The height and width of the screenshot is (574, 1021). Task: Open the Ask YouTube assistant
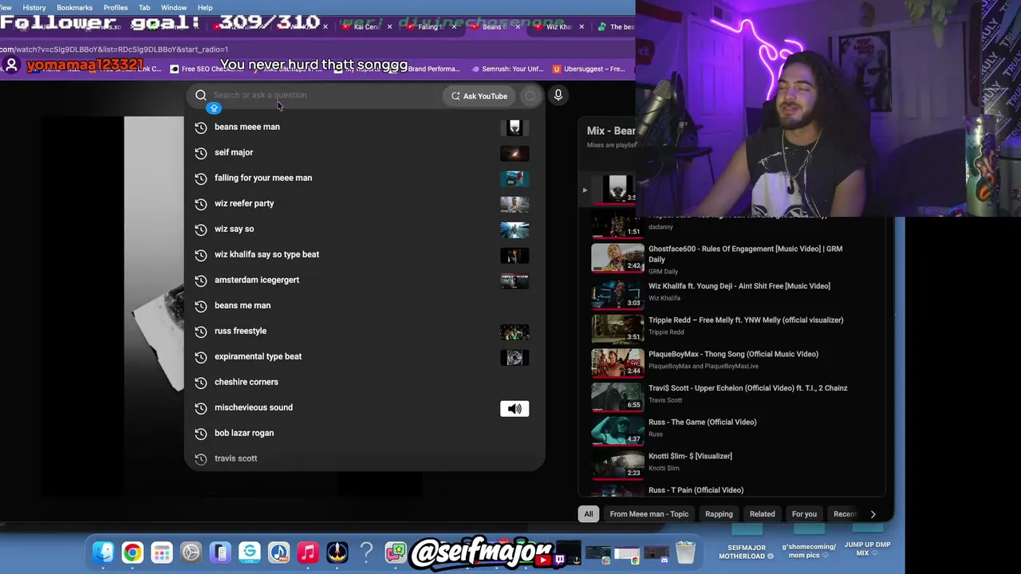coord(479,96)
